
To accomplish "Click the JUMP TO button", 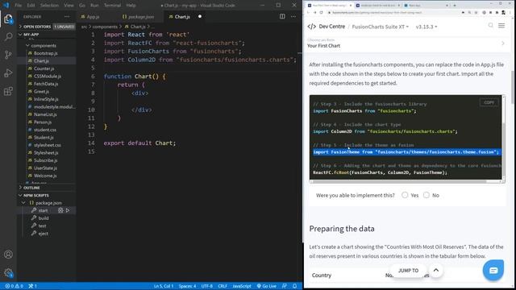I will (x=409, y=271).
